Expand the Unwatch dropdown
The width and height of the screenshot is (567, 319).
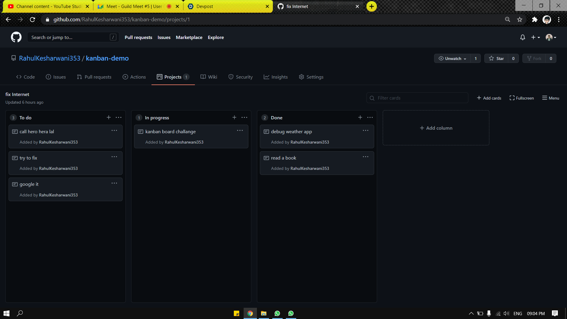click(x=452, y=58)
